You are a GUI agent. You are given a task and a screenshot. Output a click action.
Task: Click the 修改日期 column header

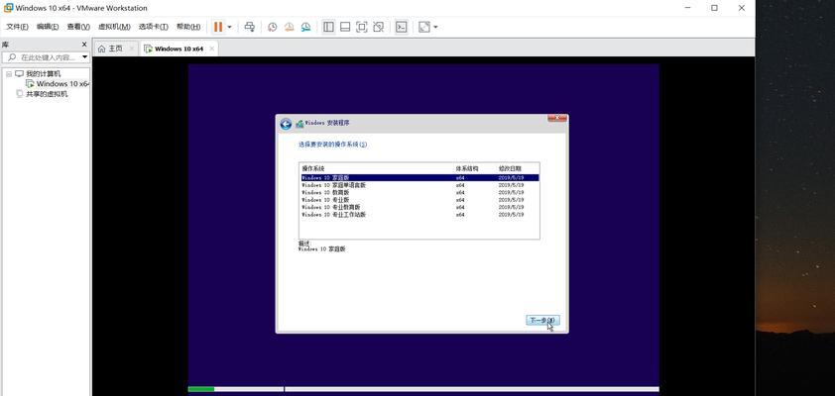pyautogui.click(x=510, y=168)
